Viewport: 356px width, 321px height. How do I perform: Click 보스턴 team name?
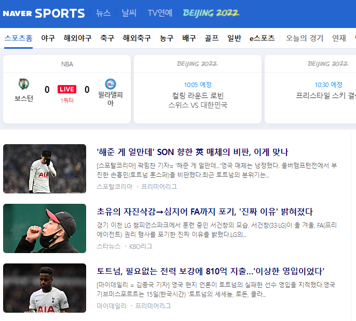pos(24,99)
